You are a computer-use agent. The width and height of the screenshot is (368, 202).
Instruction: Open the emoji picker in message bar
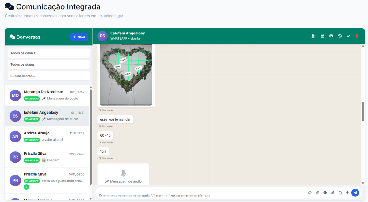(310, 193)
